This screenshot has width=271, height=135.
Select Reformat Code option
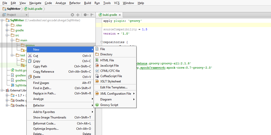tap(61, 123)
